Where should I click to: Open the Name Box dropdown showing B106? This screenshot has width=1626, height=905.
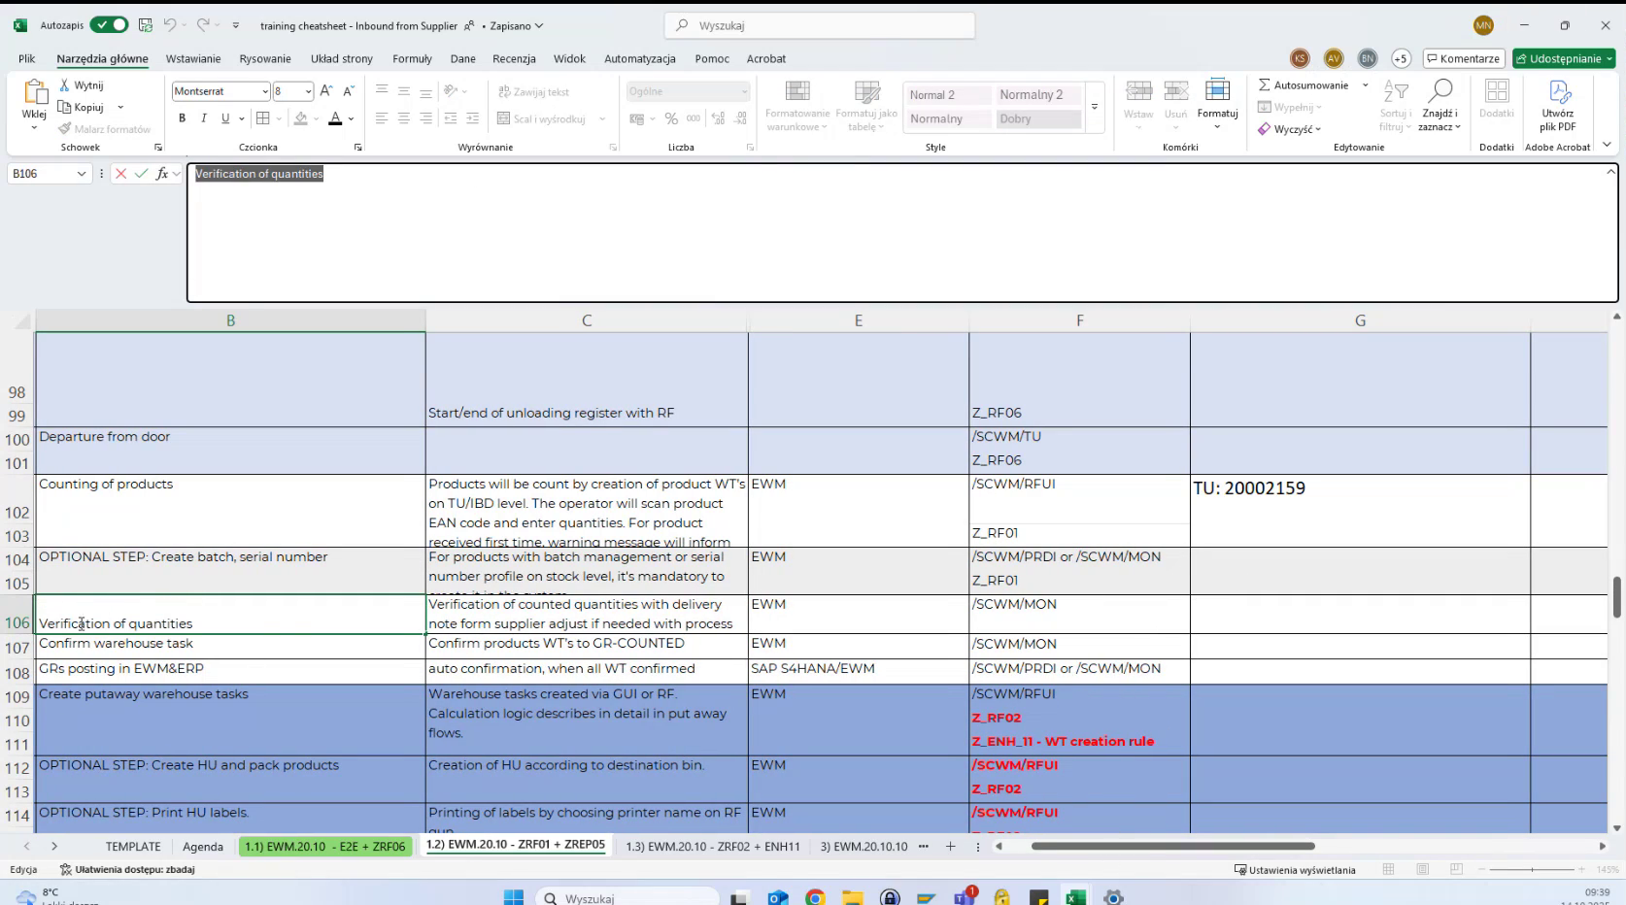click(80, 174)
